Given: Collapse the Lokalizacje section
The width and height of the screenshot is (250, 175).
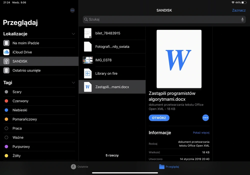Looking at the screenshot, I should point(73,34).
